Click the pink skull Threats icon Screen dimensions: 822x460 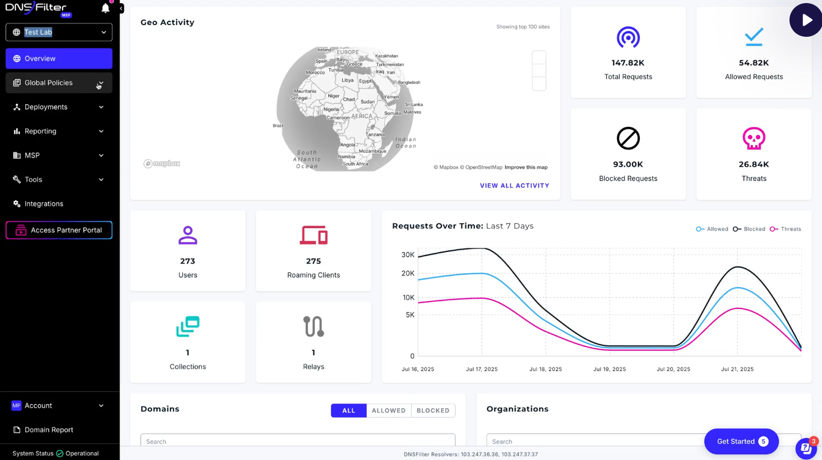pyautogui.click(x=754, y=138)
